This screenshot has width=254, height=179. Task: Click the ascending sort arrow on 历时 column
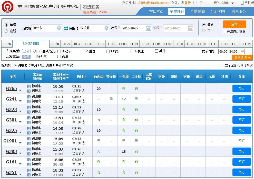[x=86, y=76]
